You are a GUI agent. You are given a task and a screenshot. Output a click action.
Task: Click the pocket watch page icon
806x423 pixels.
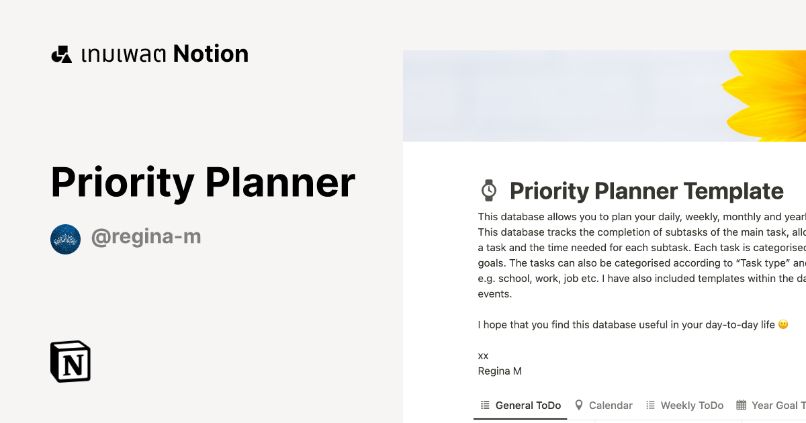pyautogui.click(x=488, y=190)
